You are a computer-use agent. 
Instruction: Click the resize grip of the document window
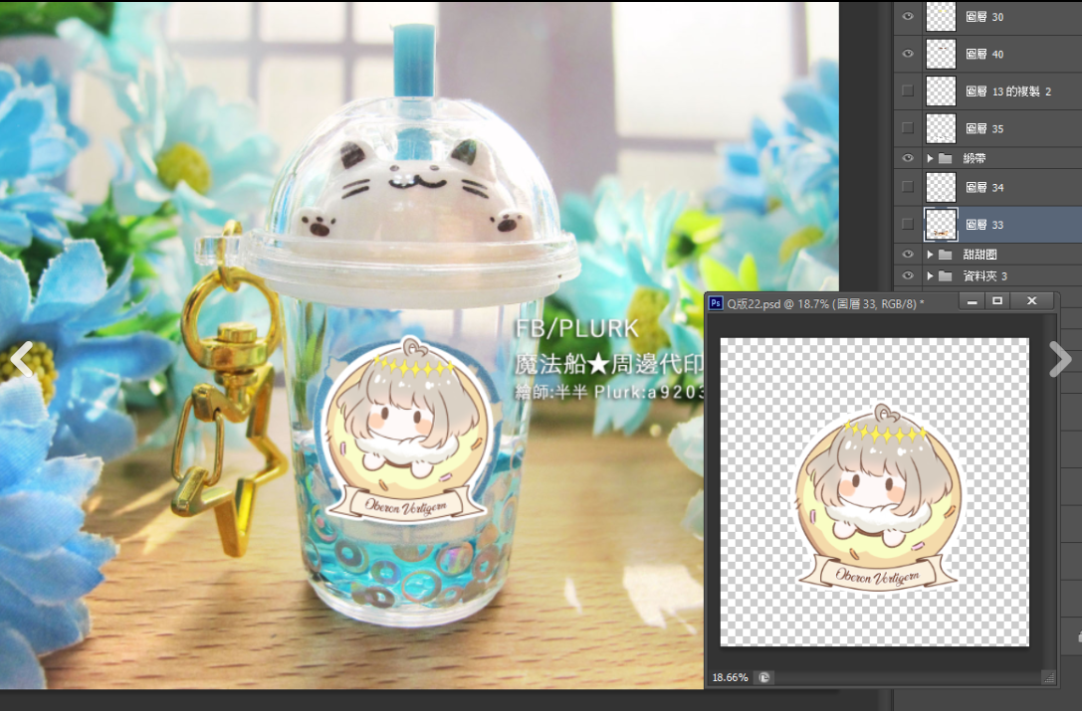pyautogui.click(x=1049, y=678)
